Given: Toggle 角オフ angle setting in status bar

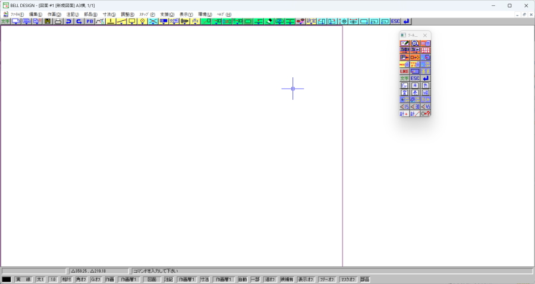Looking at the screenshot, I should (x=81, y=279).
